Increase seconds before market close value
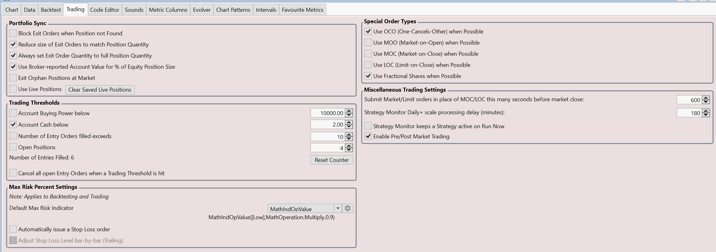 706,98
